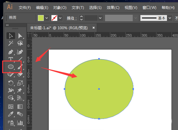Click the ellipse's center point
The width and height of the screenshot is (178, 130).
(x=99, y=89)
